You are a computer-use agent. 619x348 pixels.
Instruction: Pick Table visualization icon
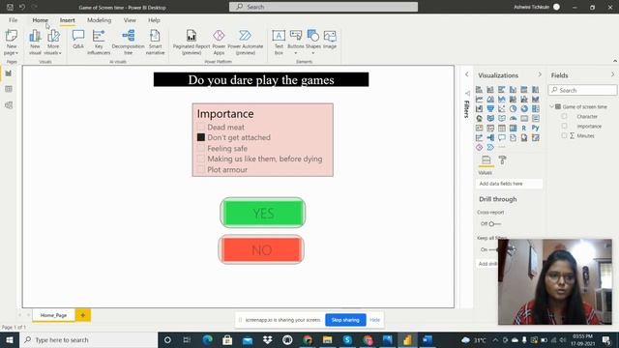[501, 128]
